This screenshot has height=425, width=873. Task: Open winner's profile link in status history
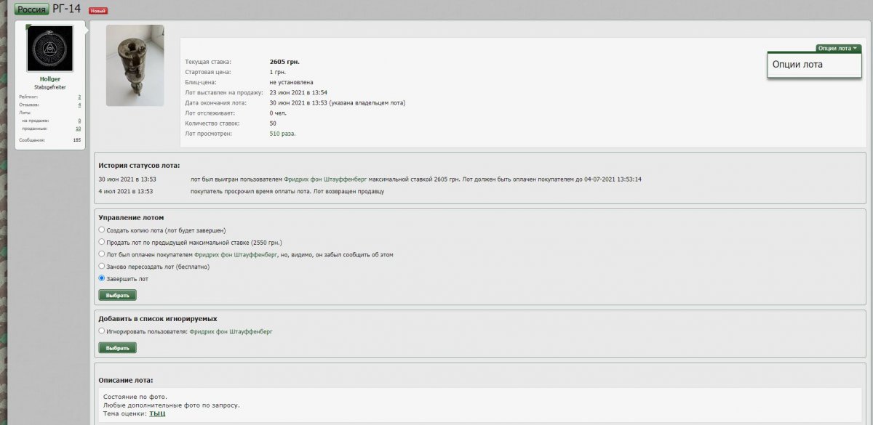pyautogui.click(x=325, y=179)
